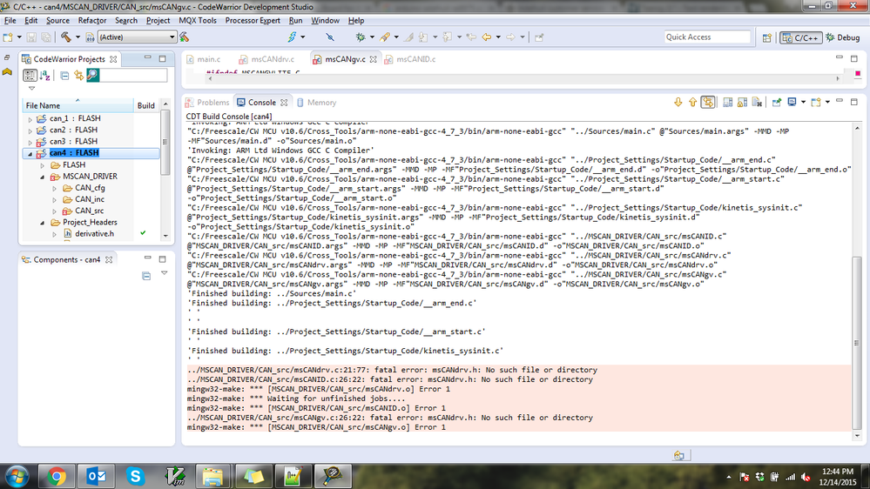870x489 pixels.
Task: Click Collapse All icon in Projects panel
Action: [64, 76]
